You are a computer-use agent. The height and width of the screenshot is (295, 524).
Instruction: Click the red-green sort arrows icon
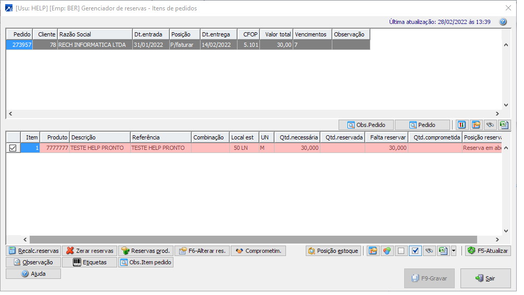point(461,125)
